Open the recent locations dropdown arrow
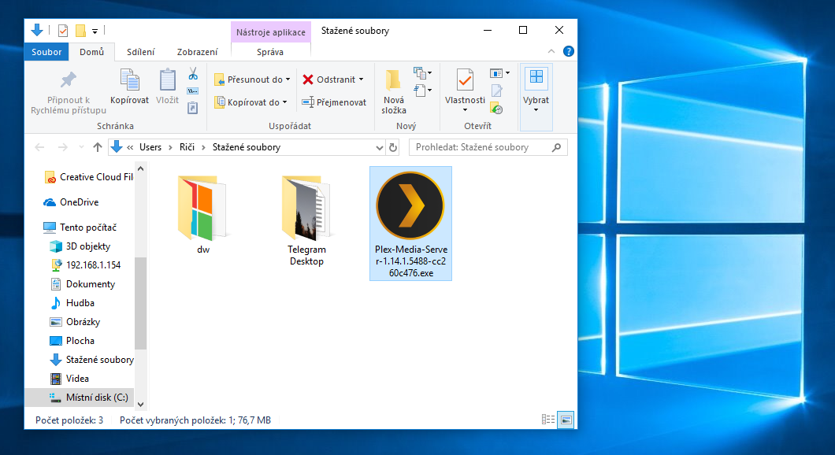Viewport: 835px width, 455px height. coord(81,147)
